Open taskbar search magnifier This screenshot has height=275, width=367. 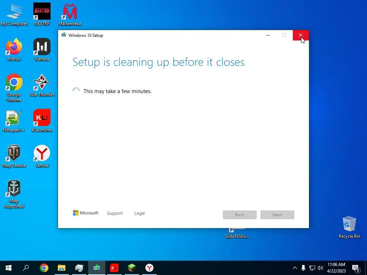(x=26, y=268)
